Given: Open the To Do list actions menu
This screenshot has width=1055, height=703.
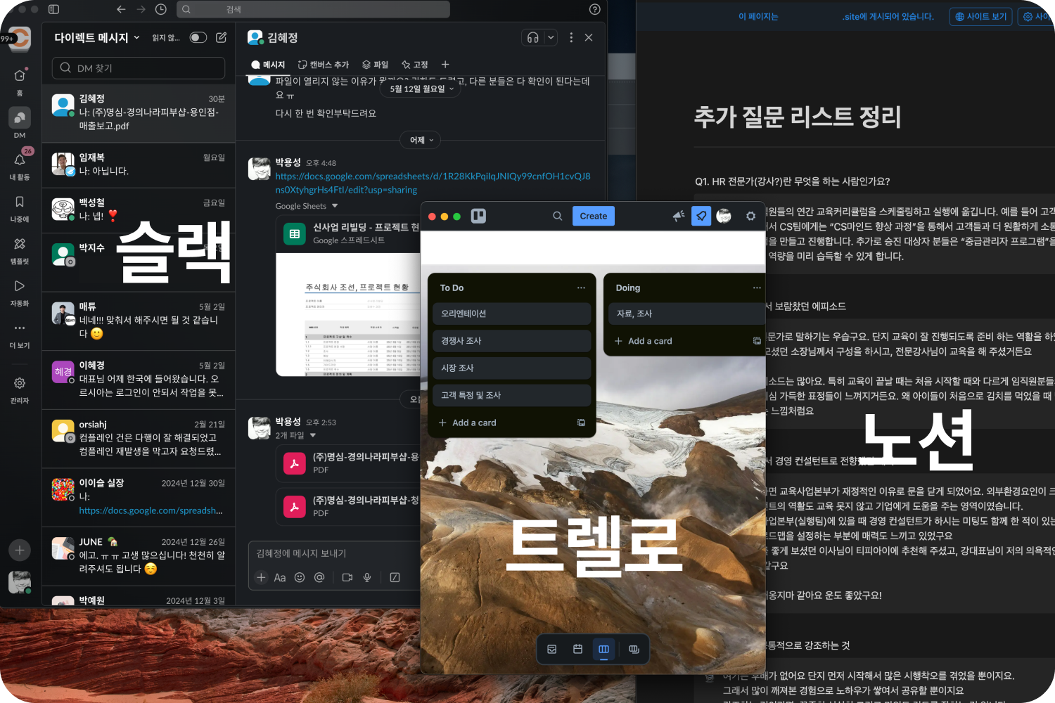Looking at the screenshot, I should (581, 288).
